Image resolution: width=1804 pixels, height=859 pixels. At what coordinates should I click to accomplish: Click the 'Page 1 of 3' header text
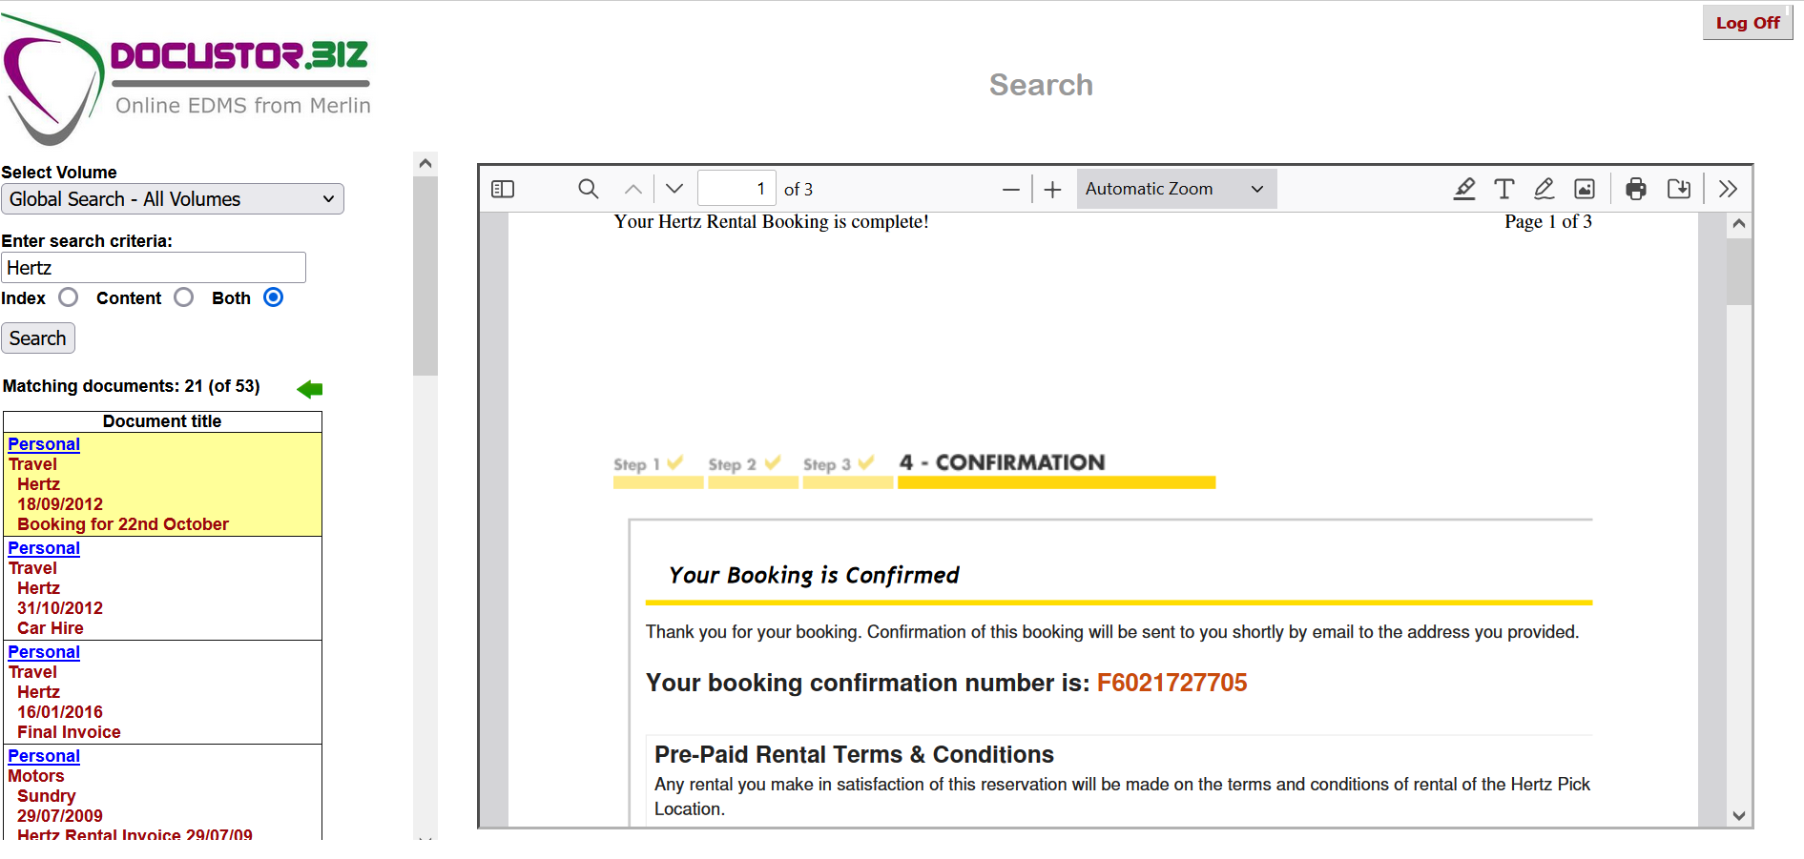[1548, 221]
